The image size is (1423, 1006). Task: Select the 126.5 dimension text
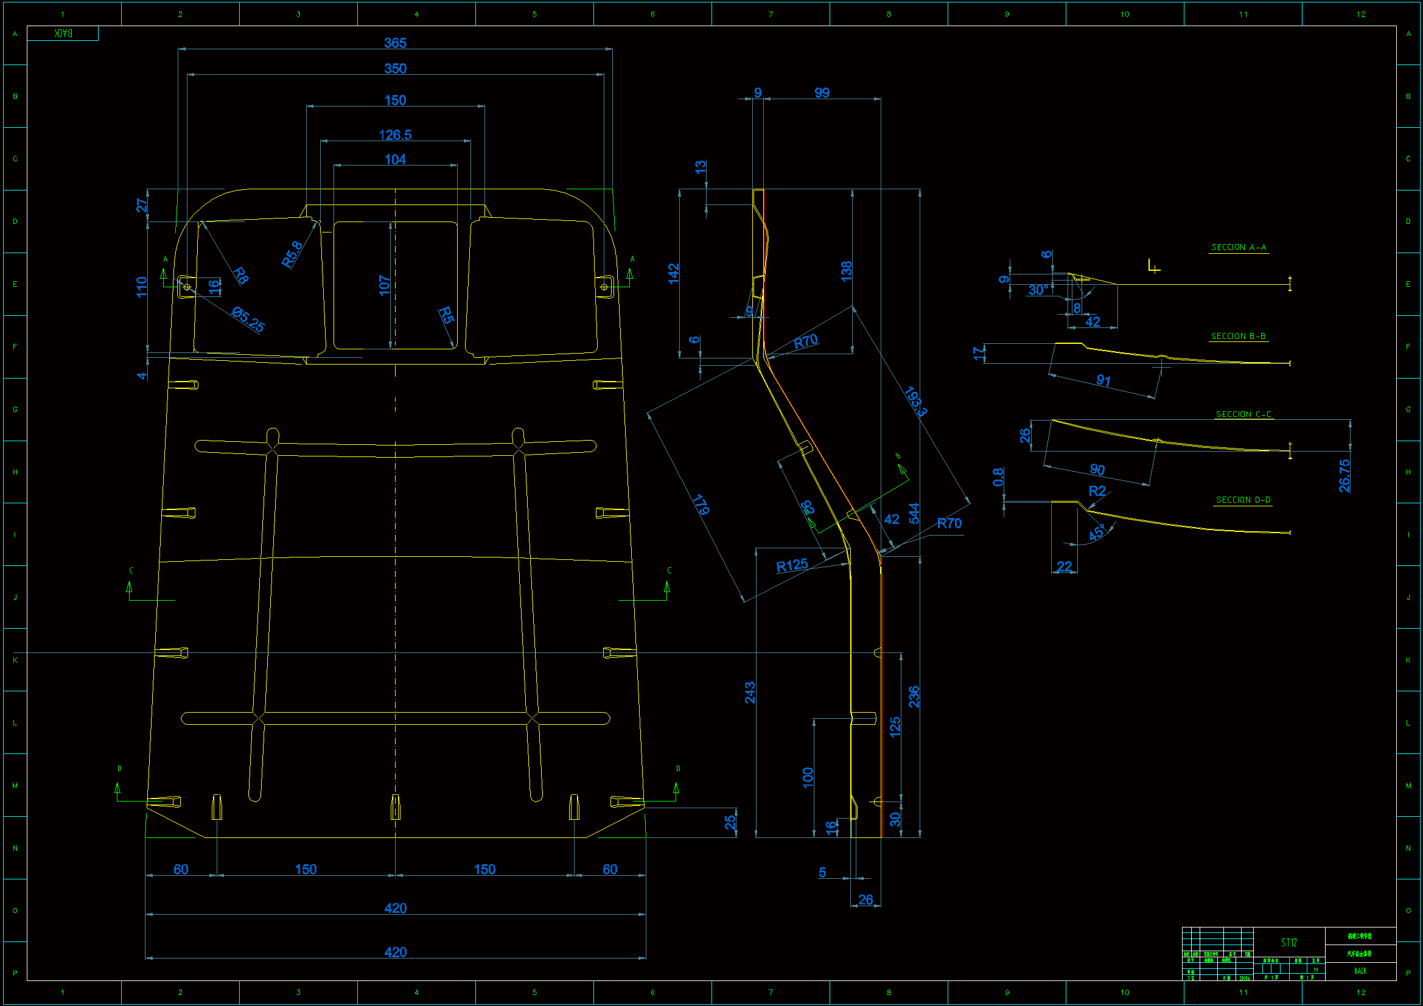tap(395, 134)
